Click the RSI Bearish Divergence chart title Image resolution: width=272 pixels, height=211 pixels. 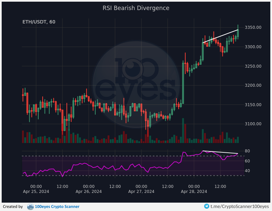[x=136, y=8]
